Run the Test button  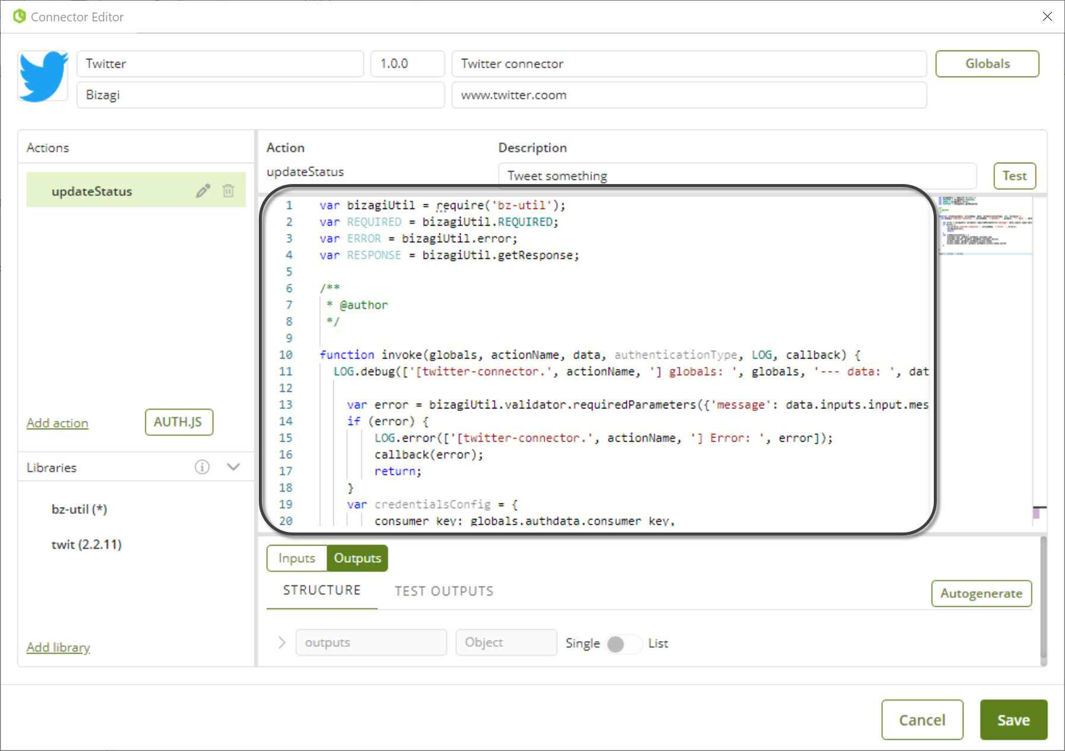tap(1015, 176)
